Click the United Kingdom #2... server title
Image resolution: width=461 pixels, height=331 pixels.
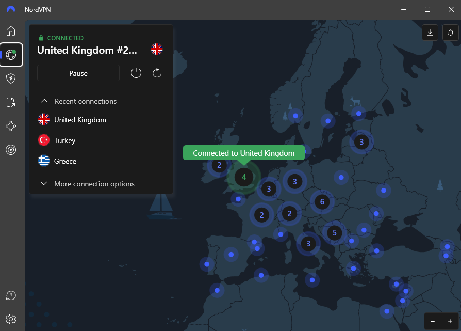[x=87, y=50]
